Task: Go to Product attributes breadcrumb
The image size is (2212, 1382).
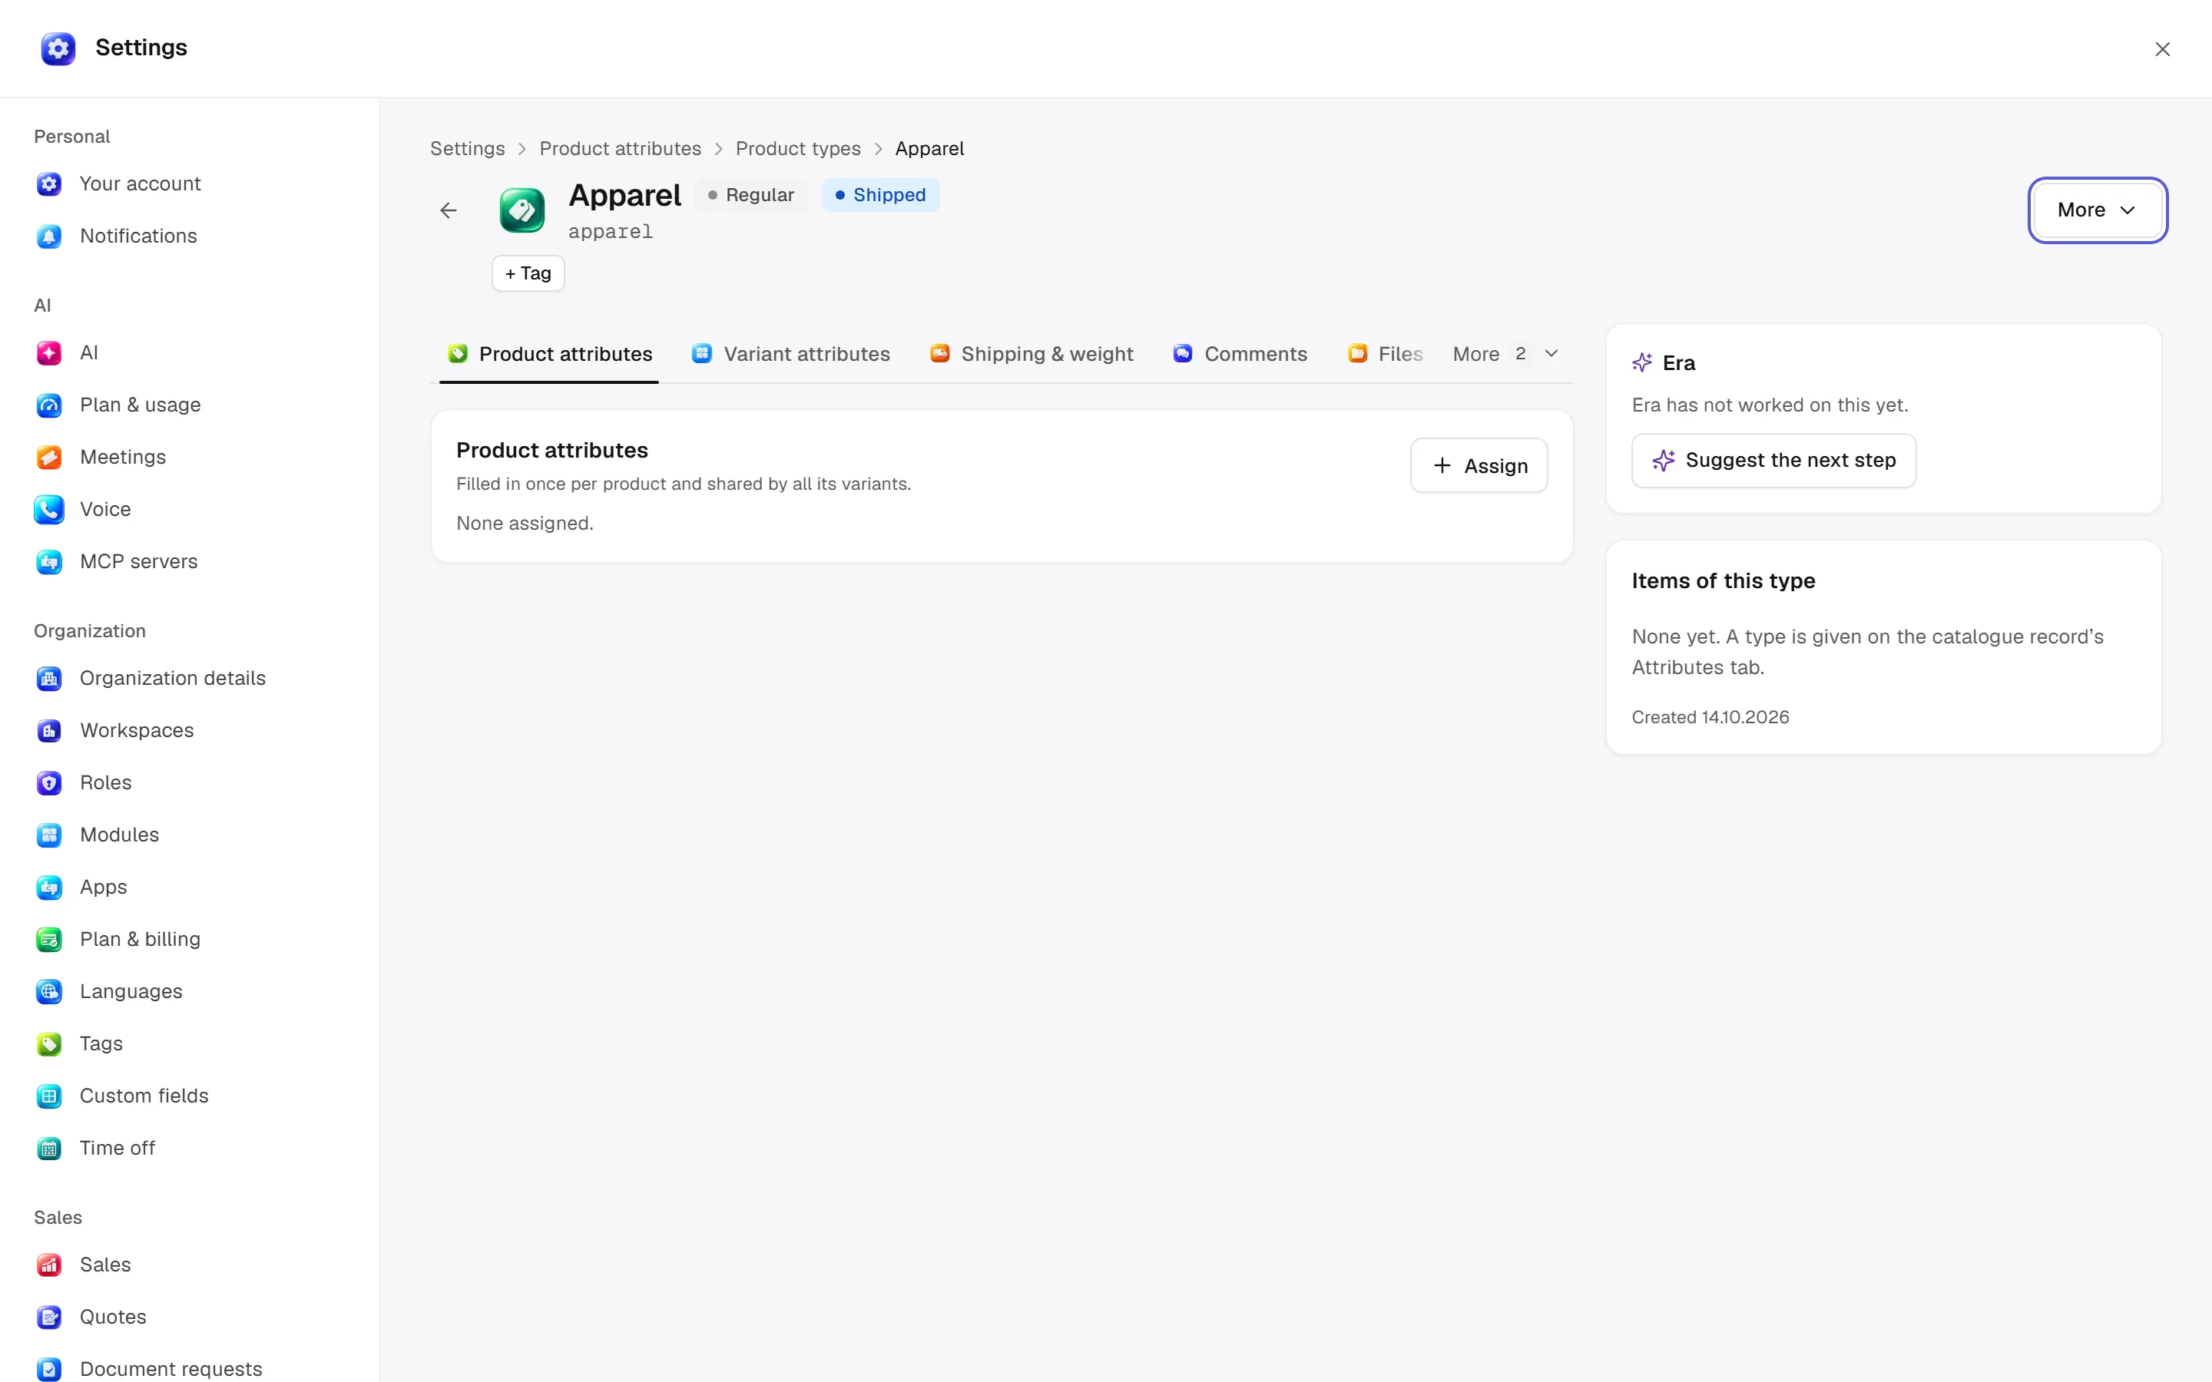Action: click(620, 149)
